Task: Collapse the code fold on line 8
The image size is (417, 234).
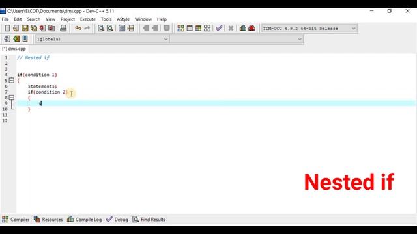Action: click(12, 97)
